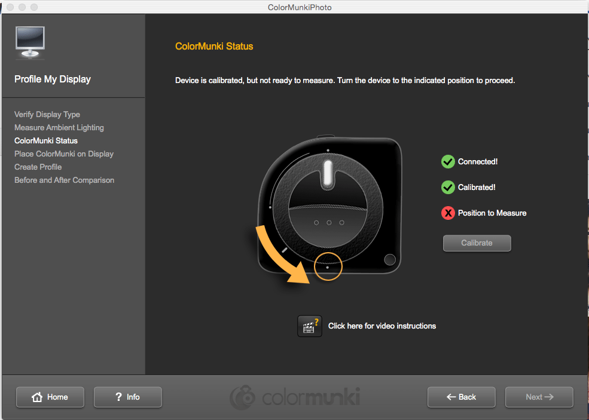Open the Info help button
Screen dimensions: 589x420
pyautogui.click(x=128, y=397)
